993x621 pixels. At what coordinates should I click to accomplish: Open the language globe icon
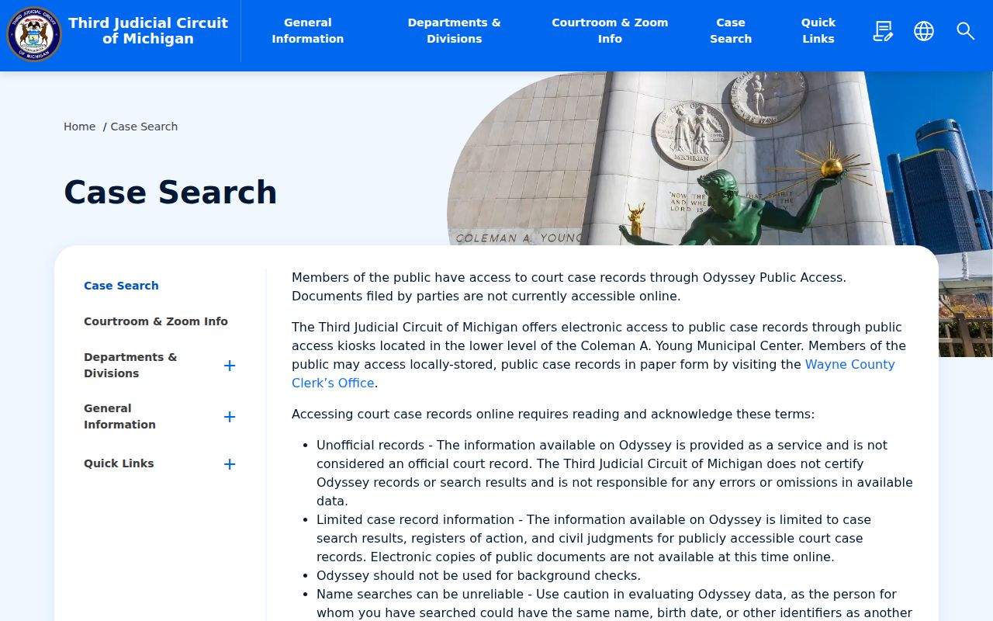(924, 31)
